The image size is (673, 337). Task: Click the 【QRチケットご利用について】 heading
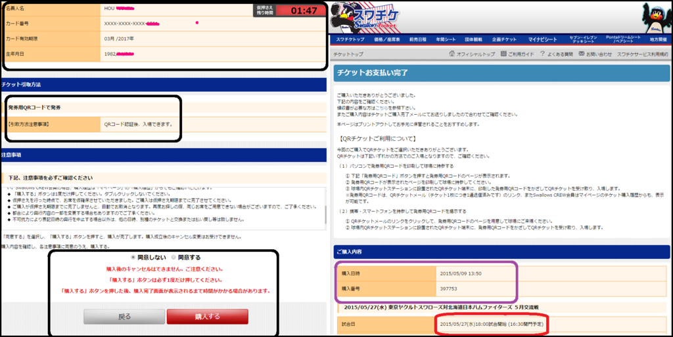coord(377,139)
